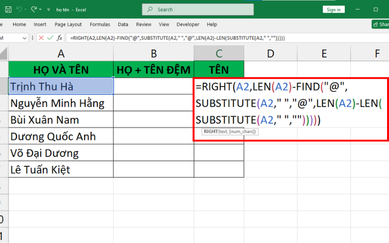Expand the Name Box dropdown arrow

pyautogui.click(x=24, y=38)
